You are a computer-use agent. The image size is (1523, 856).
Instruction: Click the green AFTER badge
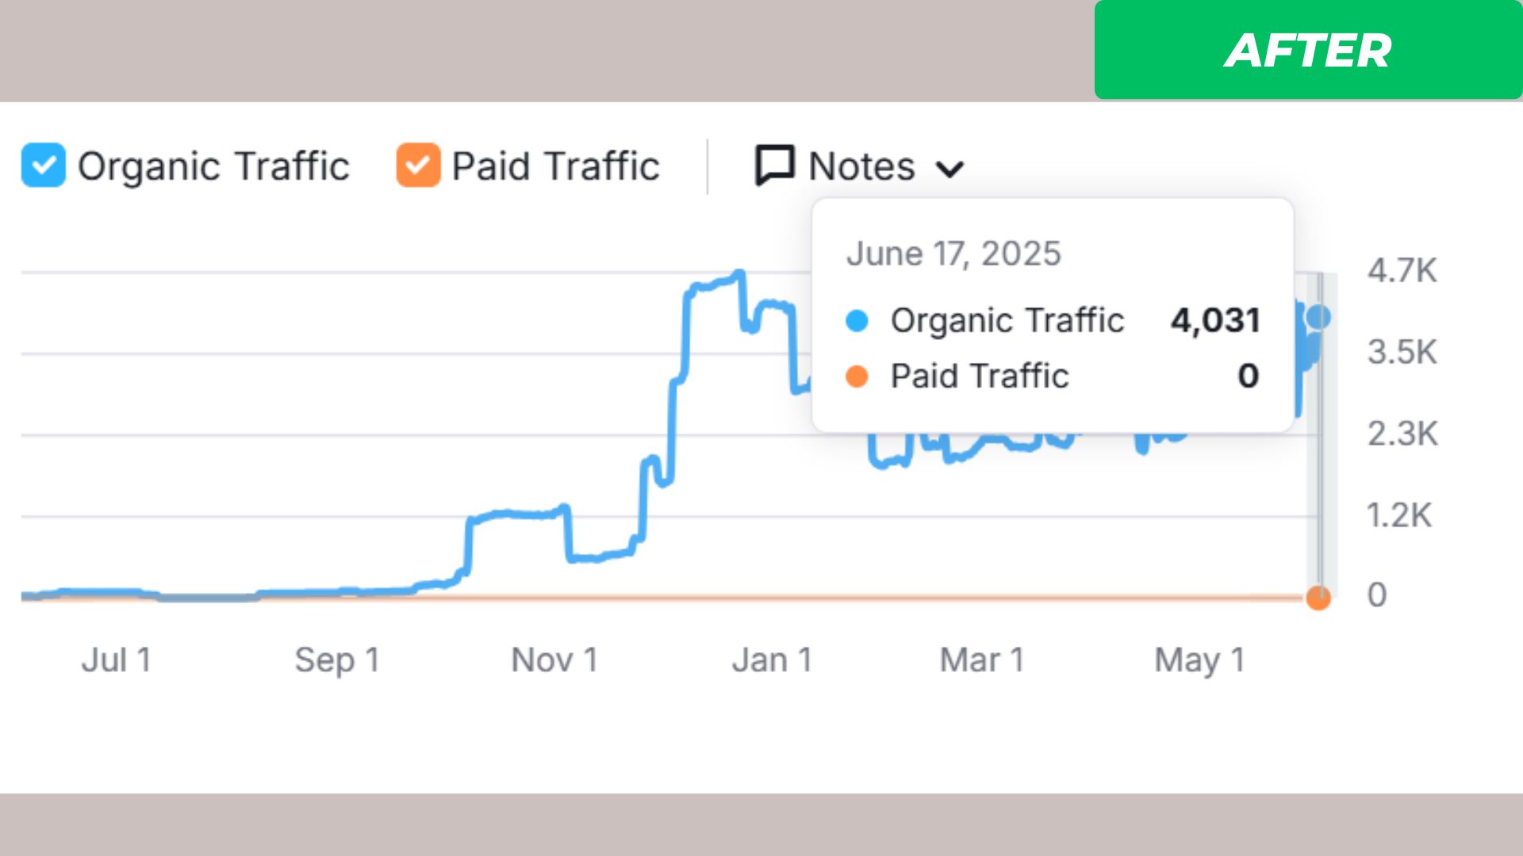click(1307, 50)
